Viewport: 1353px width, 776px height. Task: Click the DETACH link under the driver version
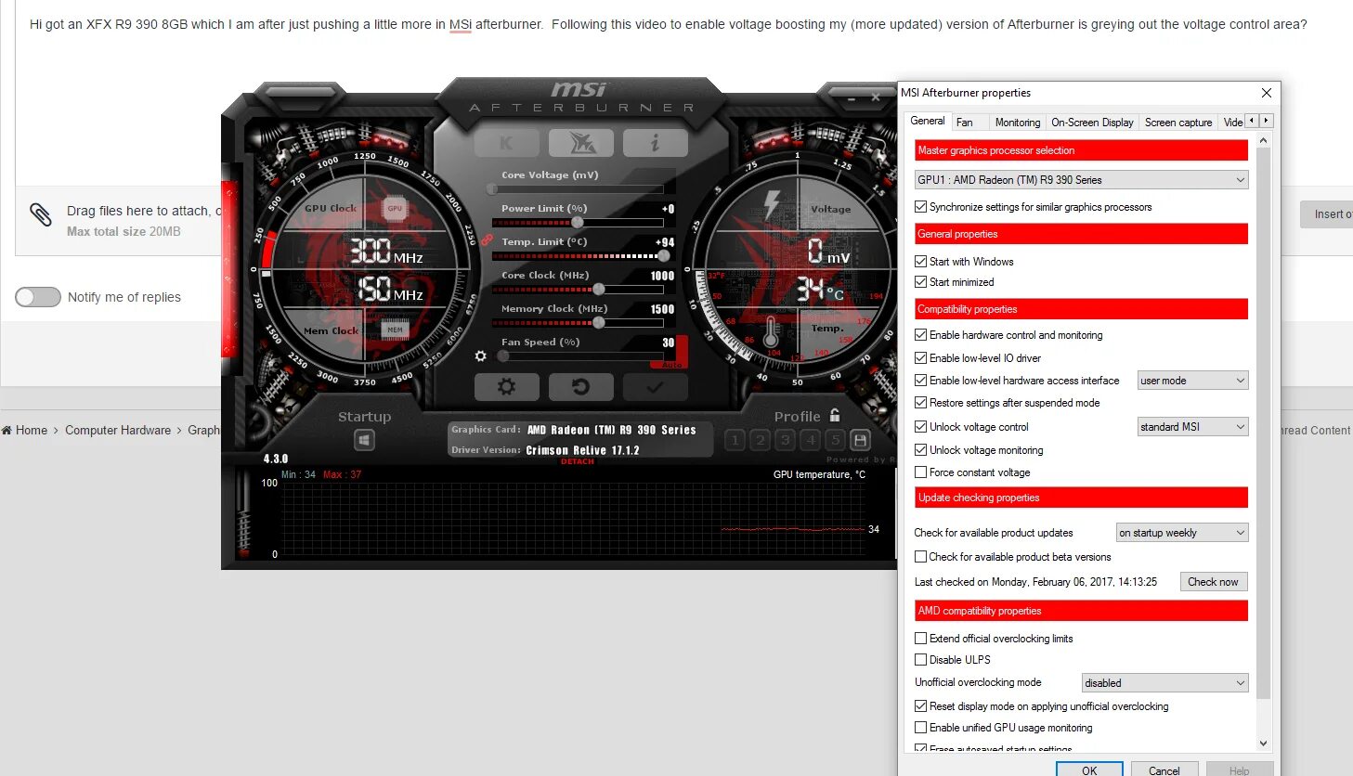click(577, 461)
